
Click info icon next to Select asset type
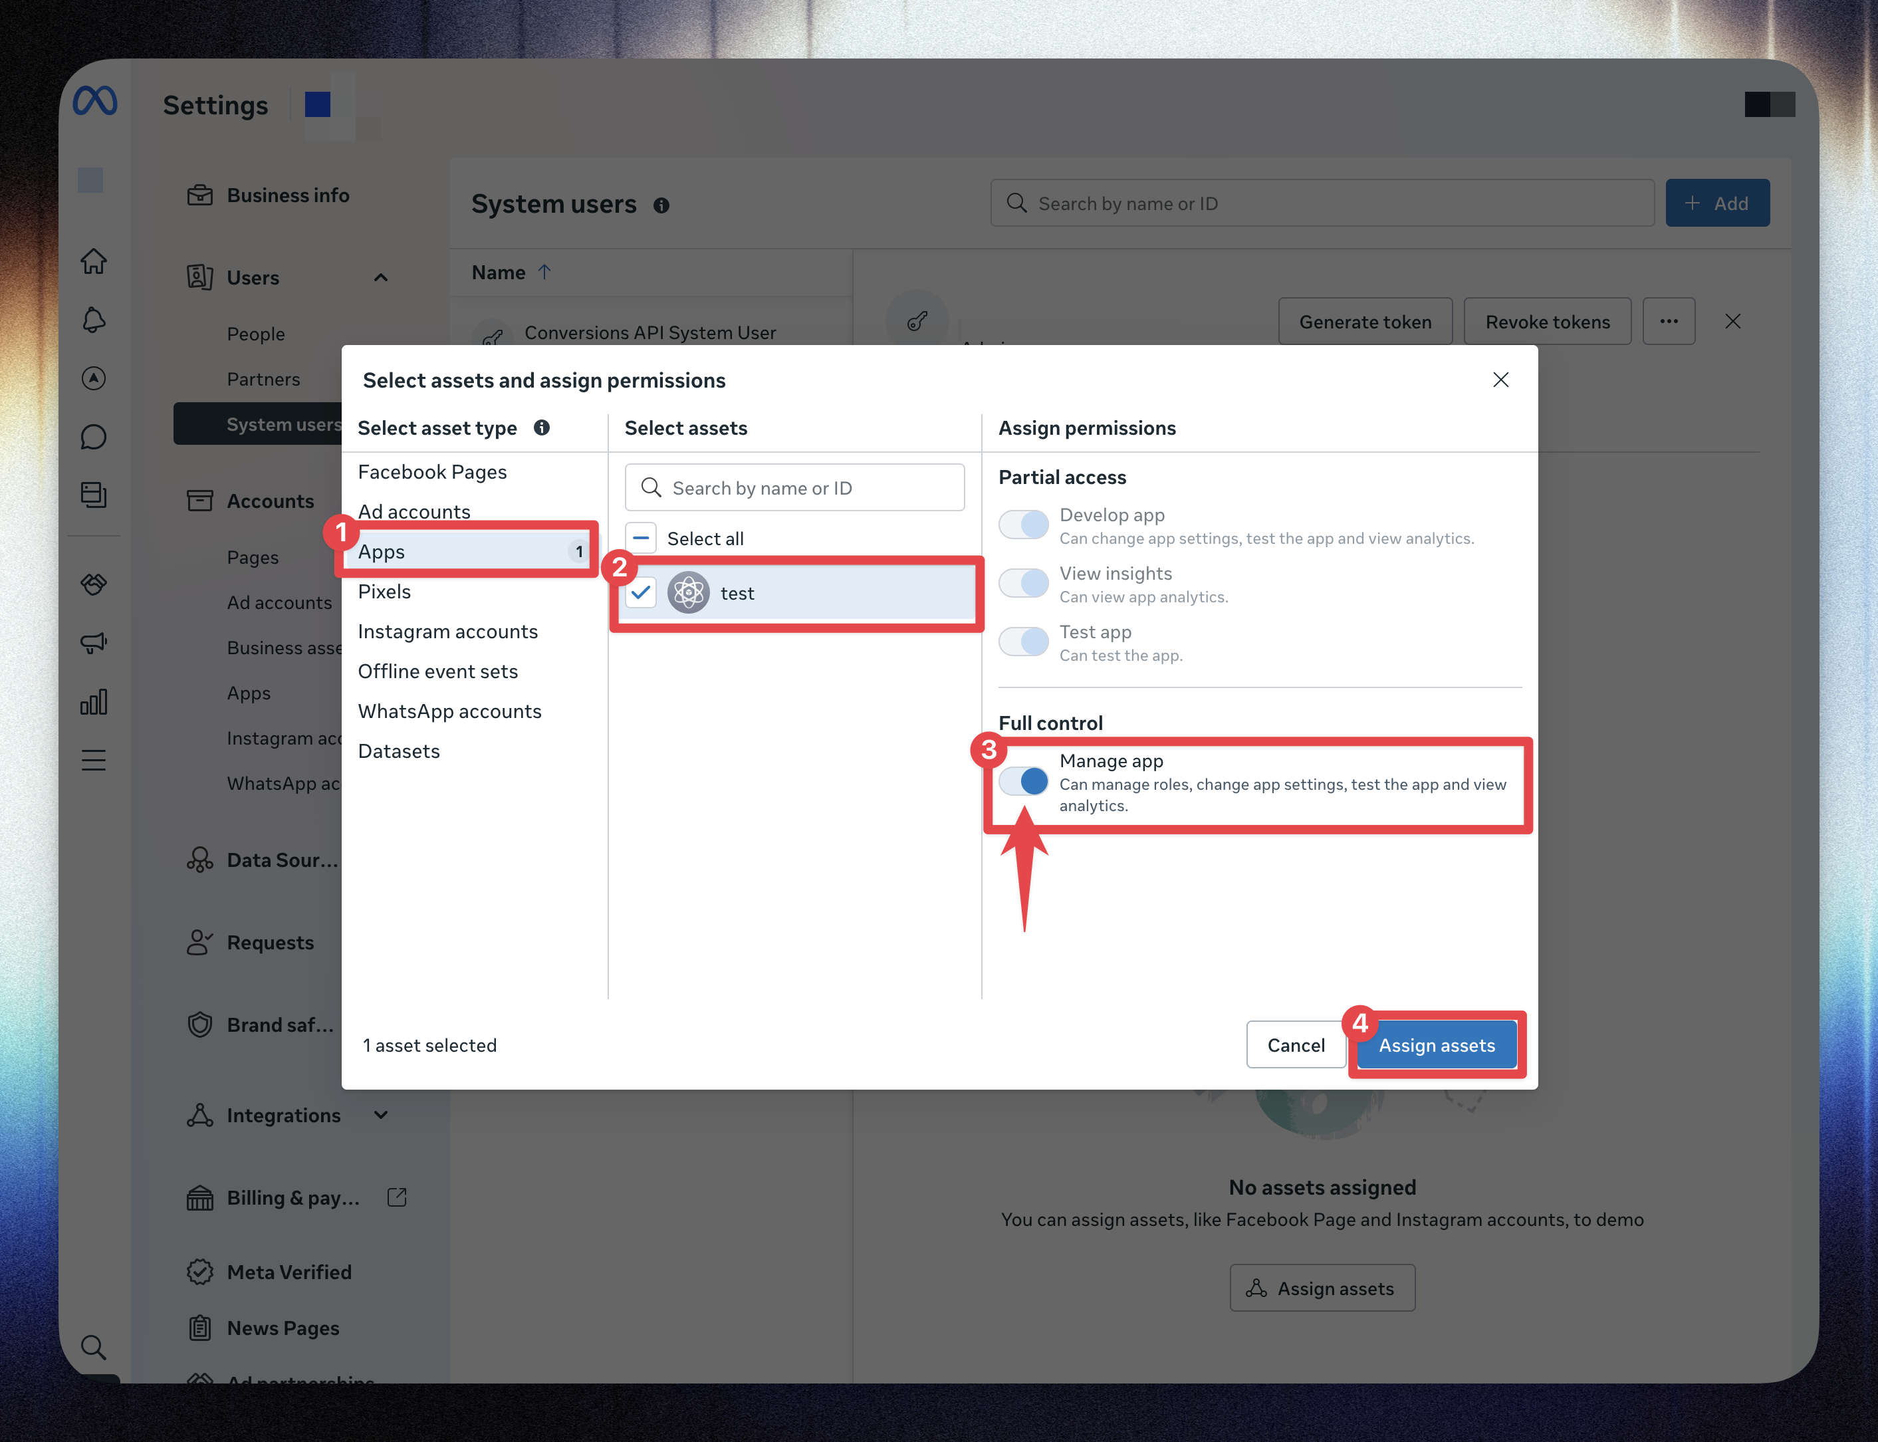pos(542,427)
